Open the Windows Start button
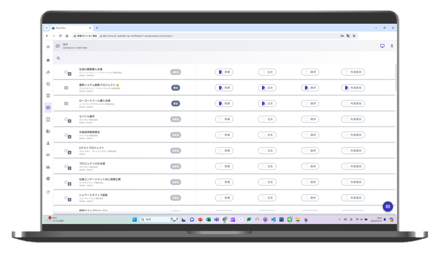This screenshot has height=256, width=445. point(135,220)
